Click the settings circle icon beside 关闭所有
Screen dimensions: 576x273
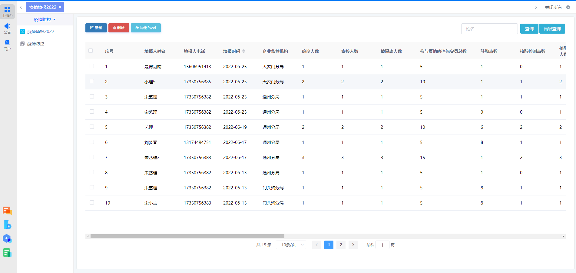coord(568,7)
